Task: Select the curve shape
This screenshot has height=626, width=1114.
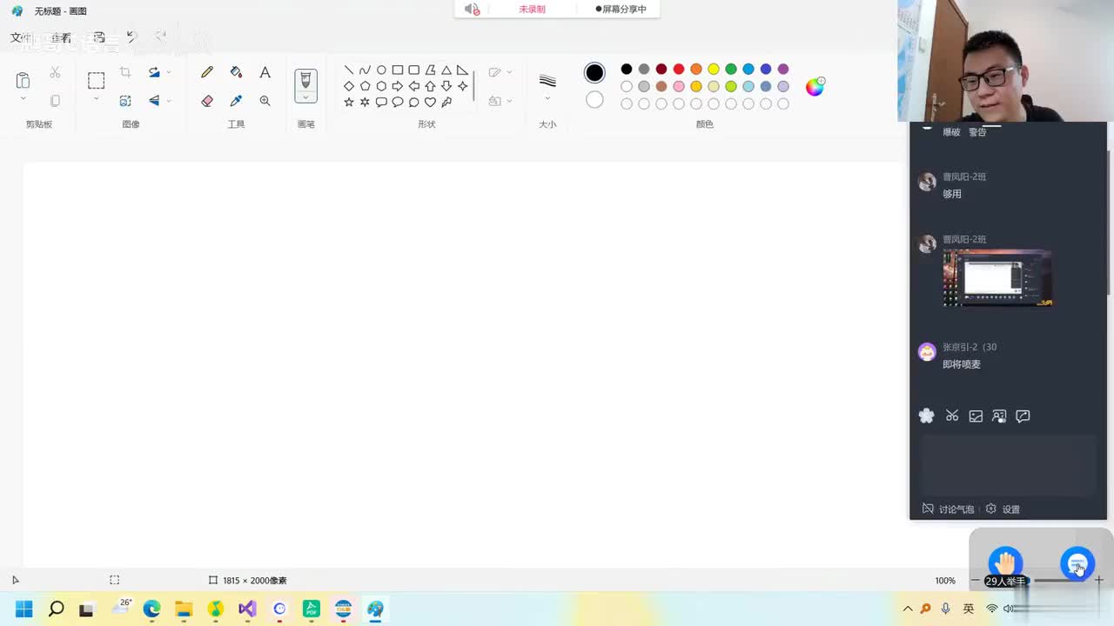Action: point(365,70)
